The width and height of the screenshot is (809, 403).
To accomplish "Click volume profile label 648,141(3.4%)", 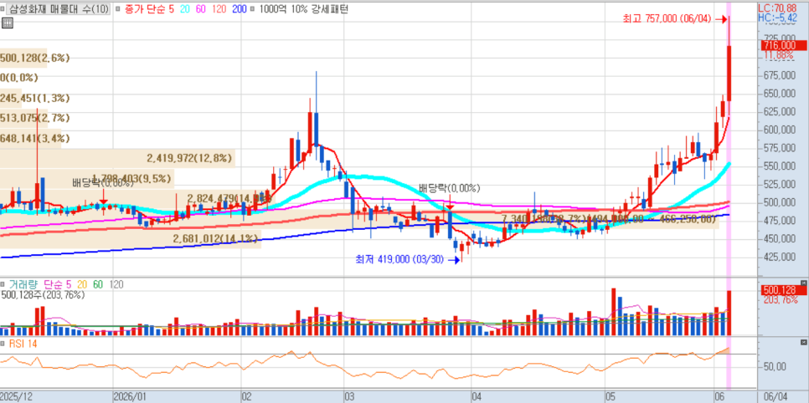I will coord(34,139).
